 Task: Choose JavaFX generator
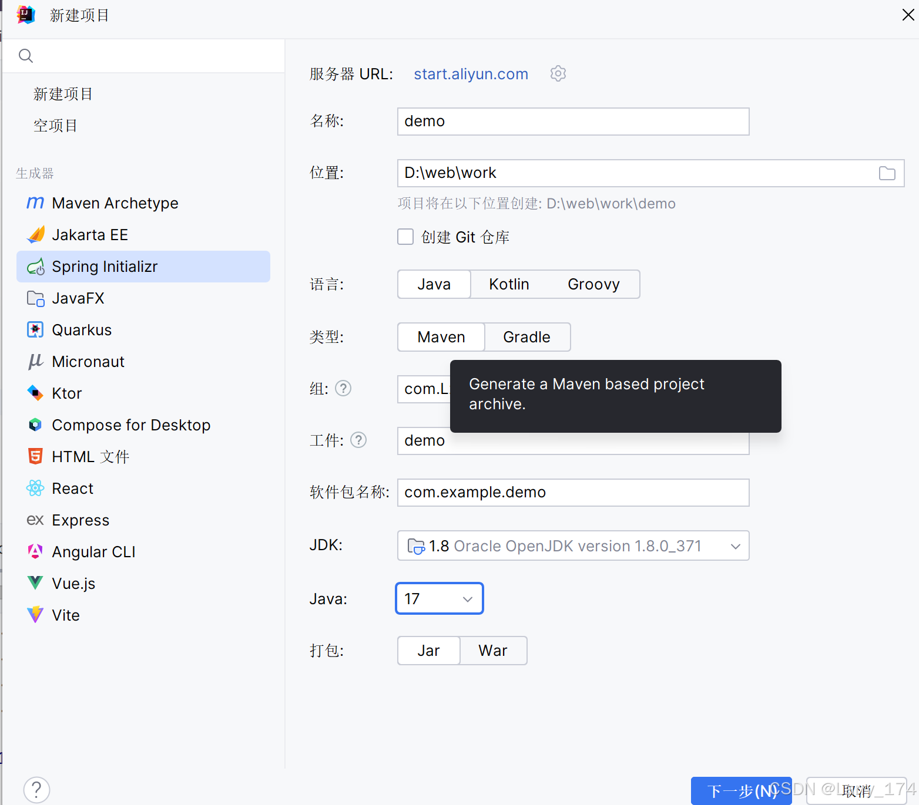pyautogui.click(x=143, y=298)
